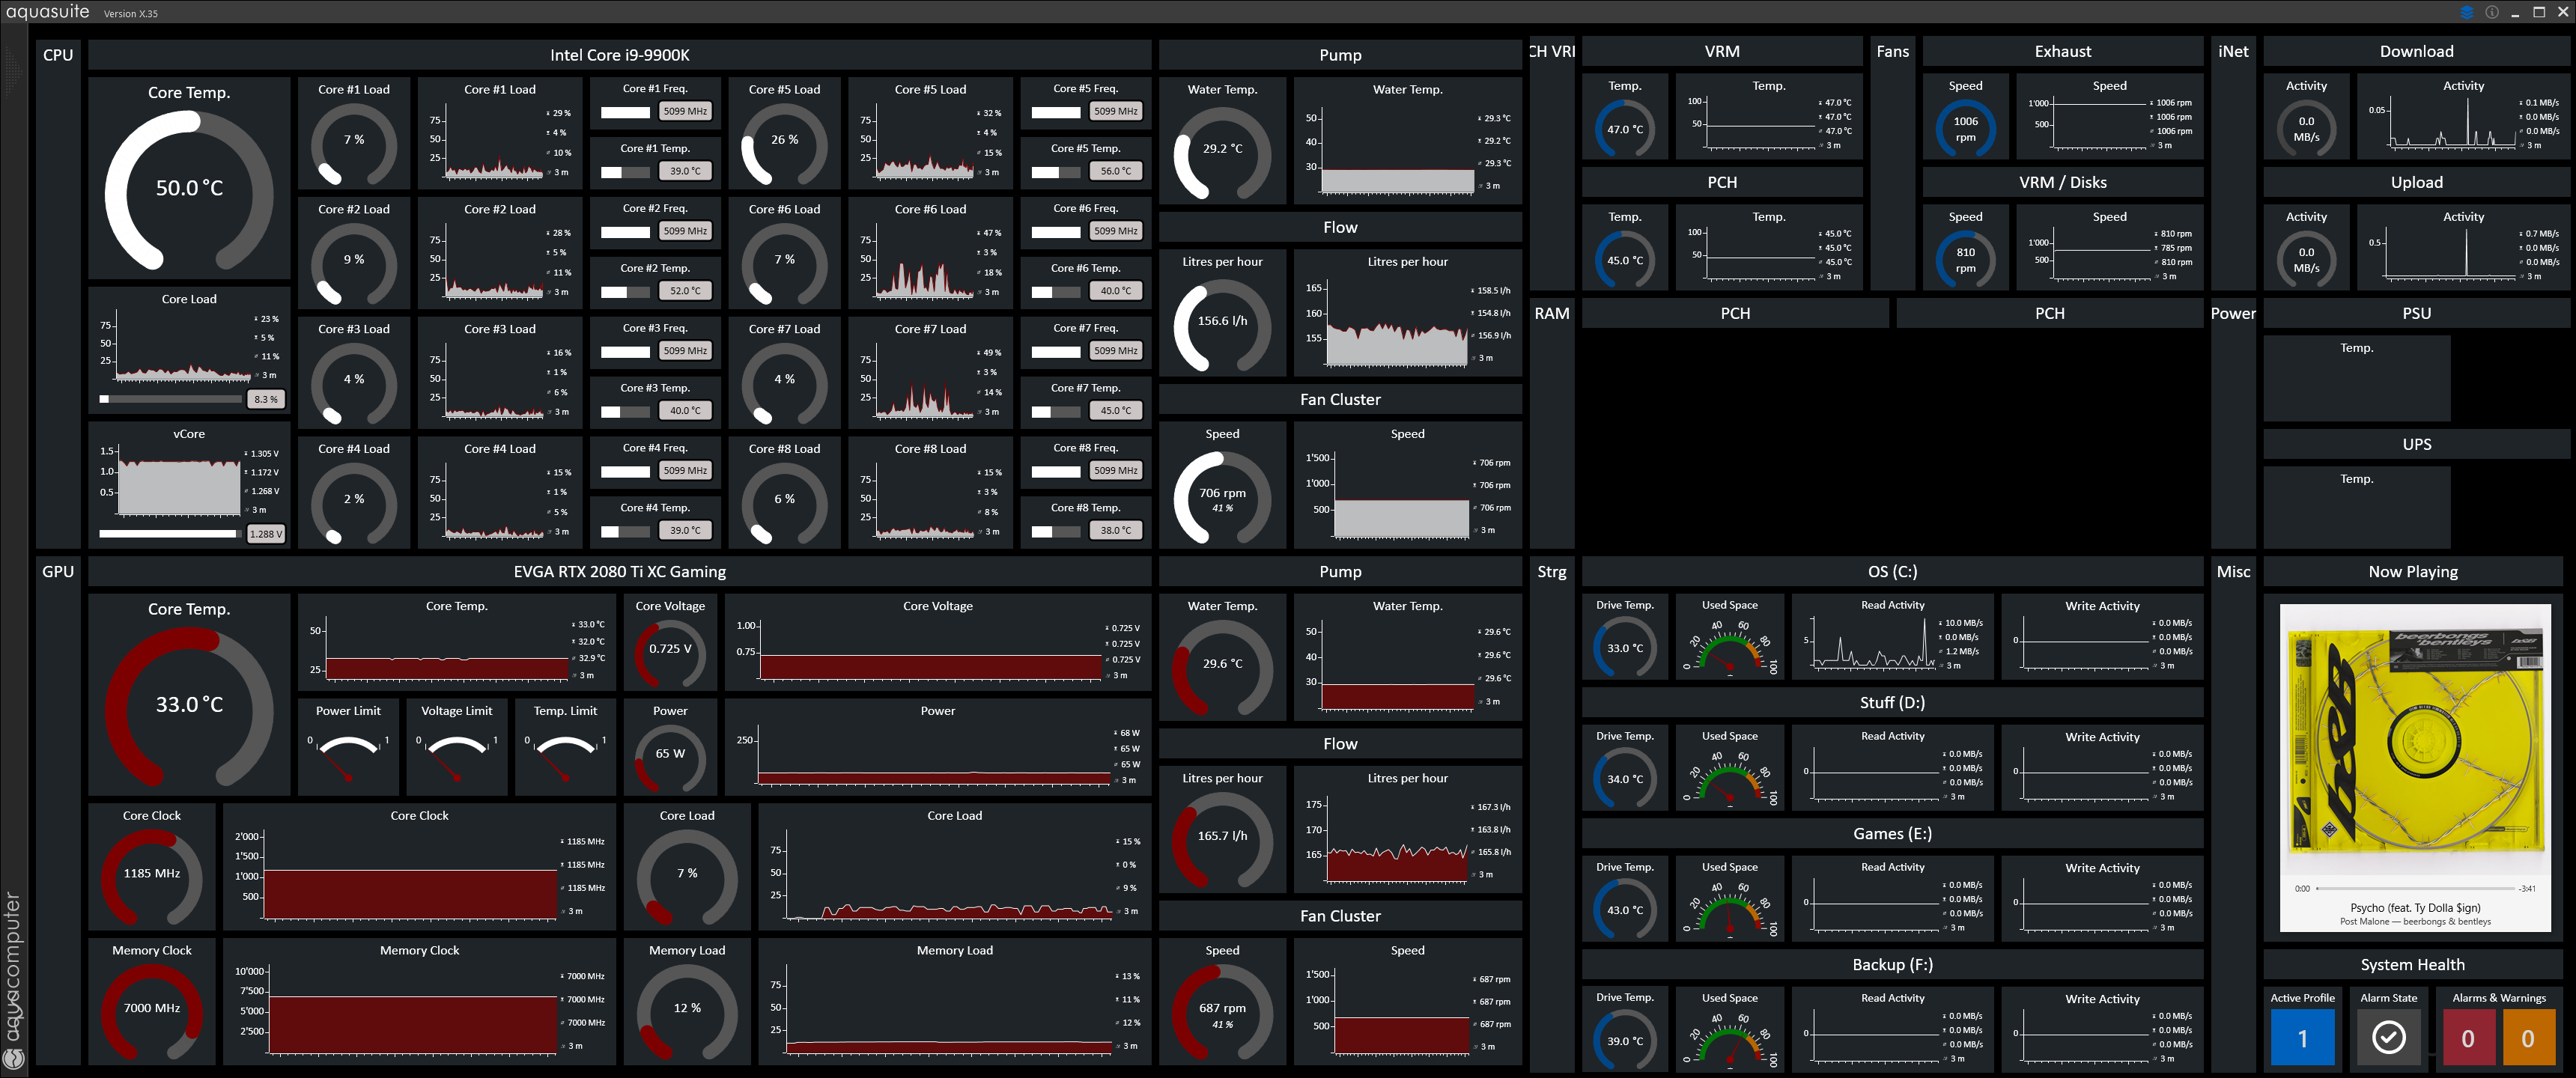Click the OS (C:) Used Space gauge
This screenshot has width=2576, height=1078.
point(1729,647)
